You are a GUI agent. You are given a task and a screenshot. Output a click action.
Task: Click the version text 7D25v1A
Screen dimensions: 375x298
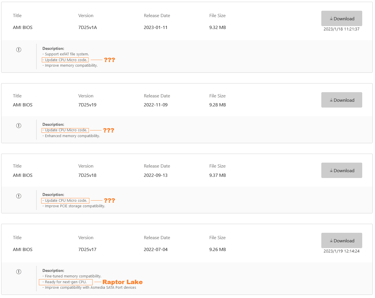tap(88, 28)
